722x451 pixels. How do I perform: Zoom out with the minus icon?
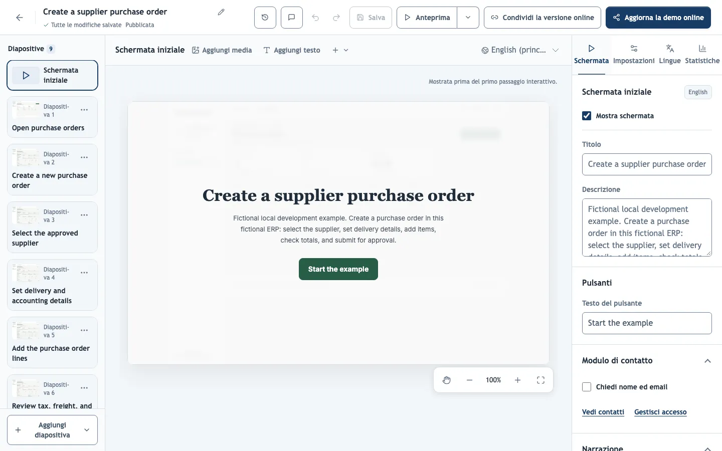[x=469, y=380]
